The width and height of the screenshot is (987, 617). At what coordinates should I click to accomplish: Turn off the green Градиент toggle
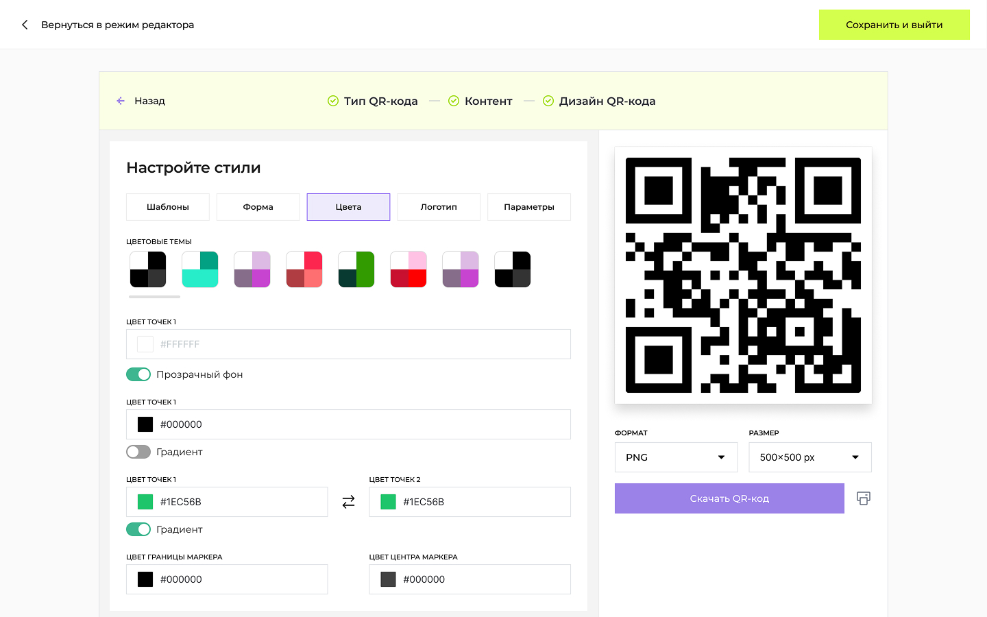tap(138, 529)
